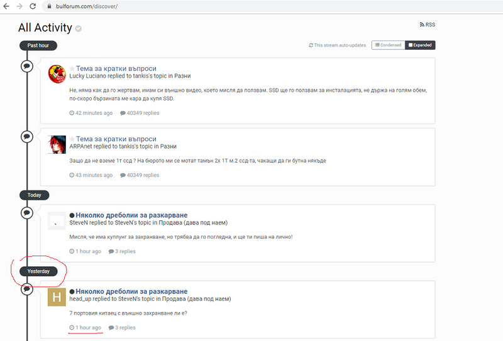Click the Past hour timeline badge
503x341 pixels.
click(x=38, y=45)
